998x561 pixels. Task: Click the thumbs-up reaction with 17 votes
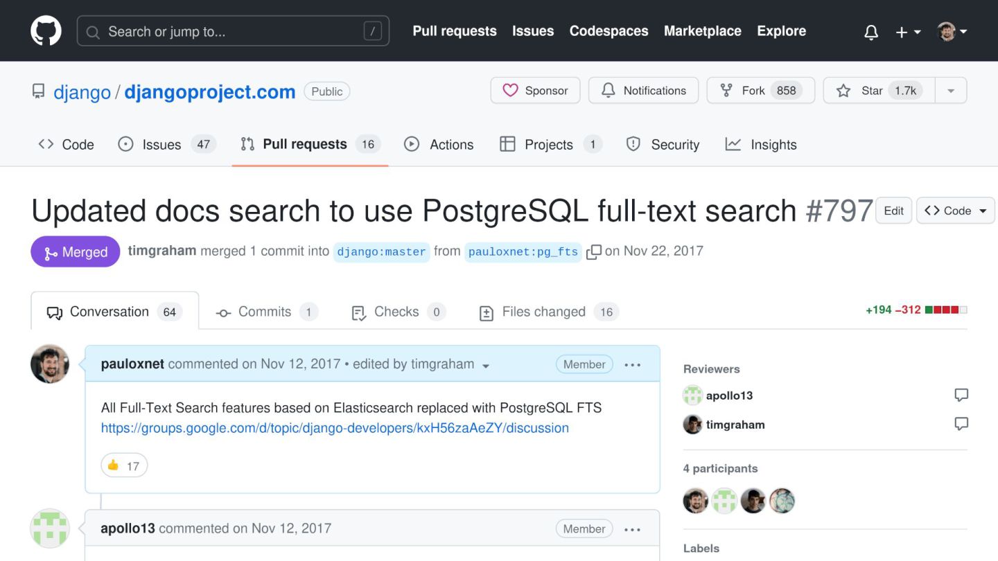(x=124, y=465)
